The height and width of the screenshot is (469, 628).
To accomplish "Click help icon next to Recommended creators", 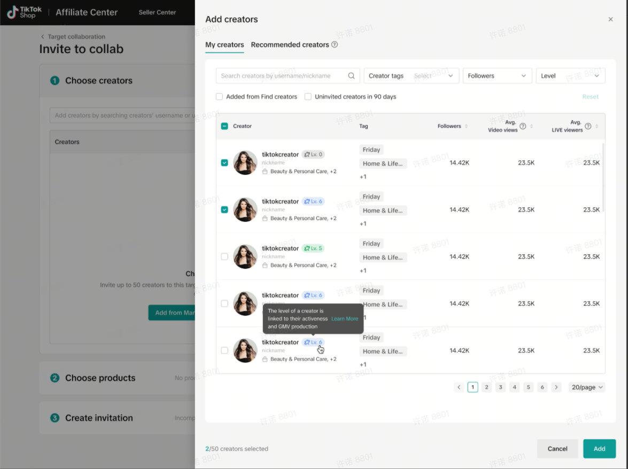I will click(335, 45).
